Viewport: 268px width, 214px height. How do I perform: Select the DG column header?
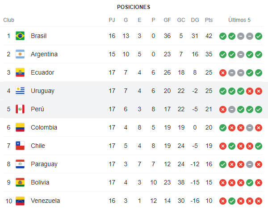point(195,20)
